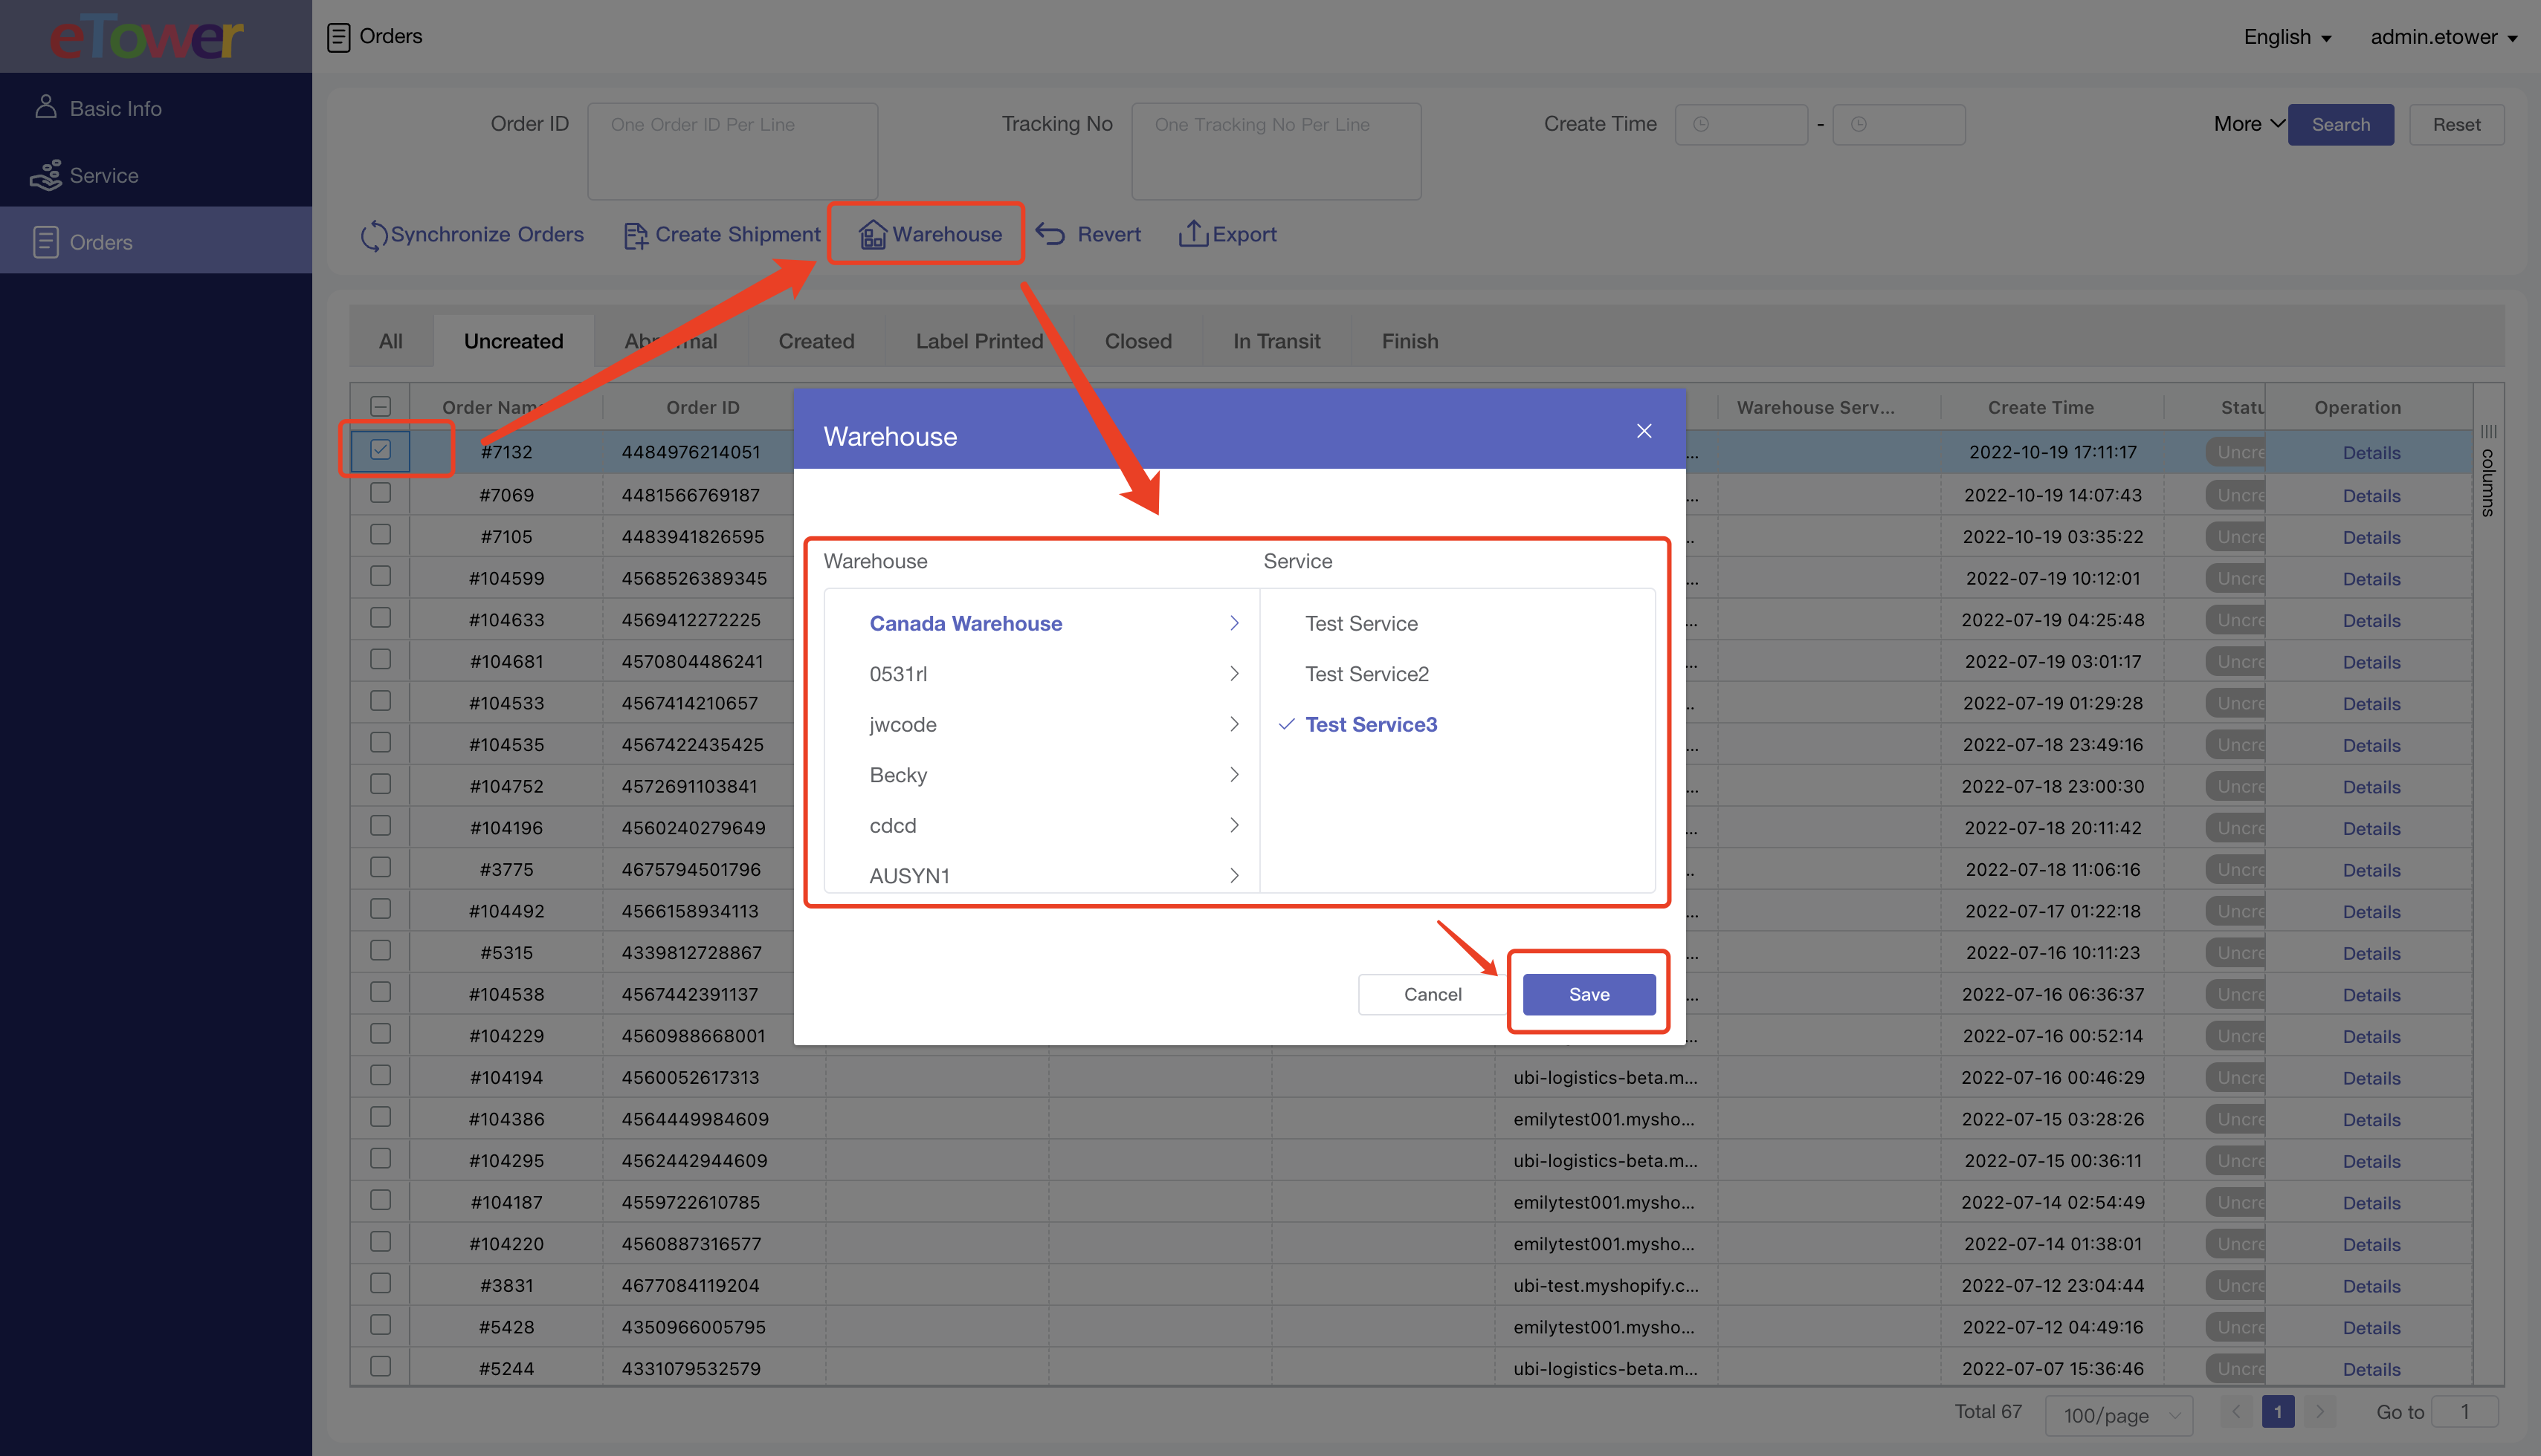
Task: Click the Synchronize Orders refresh icon
Action: coord(373,235)
